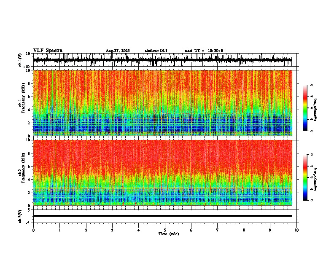Click time axis tick label '4'
This screenshot has width=334, height=258.
click(x=139, y=230)
